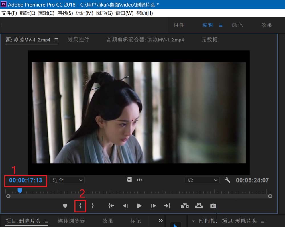Go to In point button
This screenshot has width=285, height=227.
point(111,206)
